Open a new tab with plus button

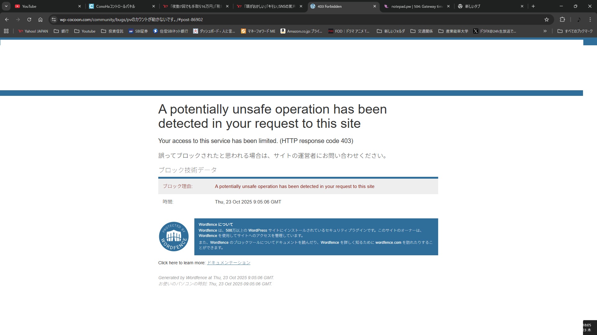click(533, 6)
